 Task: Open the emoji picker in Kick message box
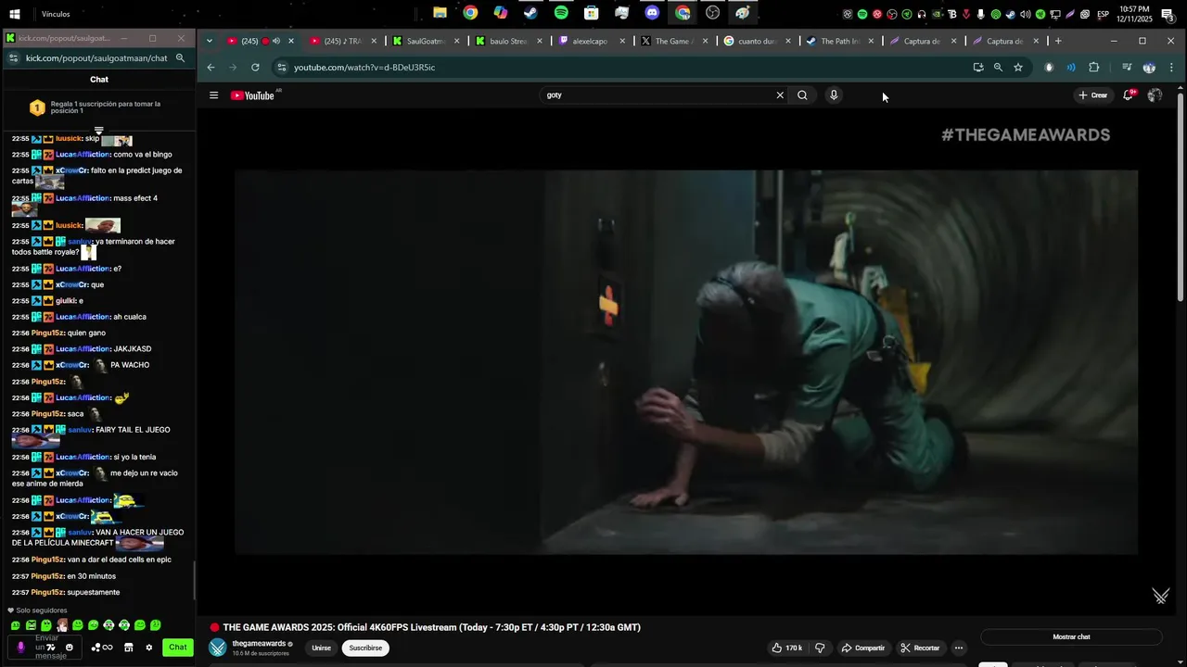69,648
